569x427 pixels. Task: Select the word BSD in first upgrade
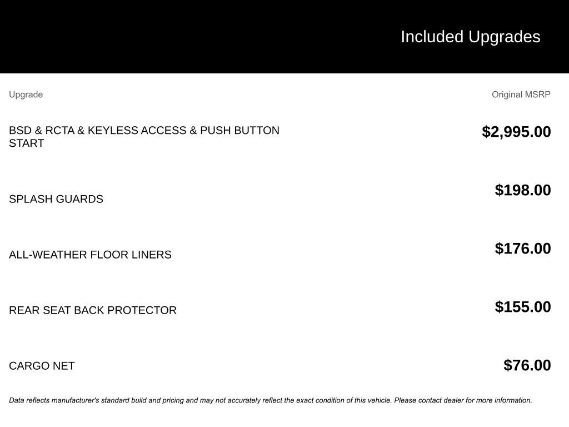coord(20,131)
